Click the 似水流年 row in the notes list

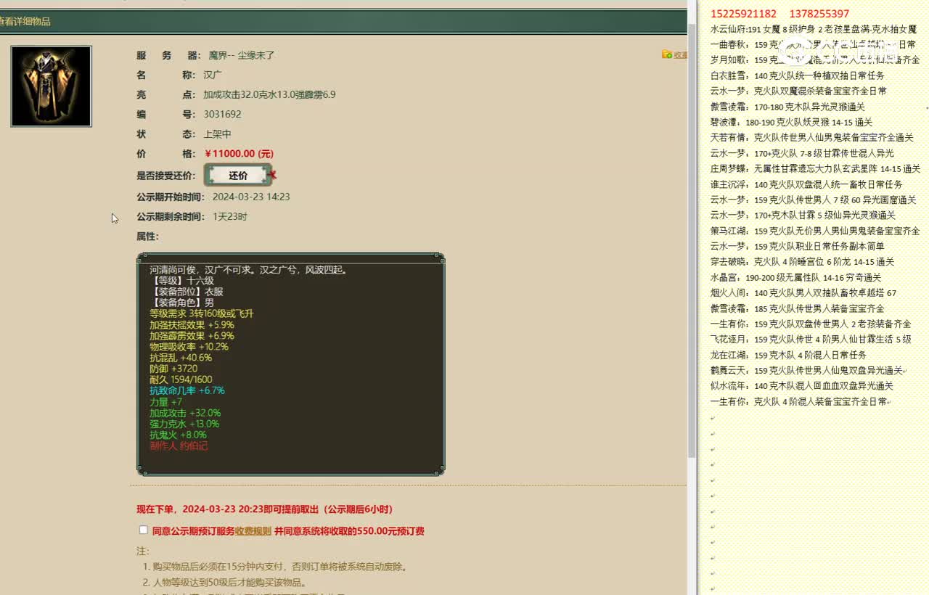click(802, 386)
